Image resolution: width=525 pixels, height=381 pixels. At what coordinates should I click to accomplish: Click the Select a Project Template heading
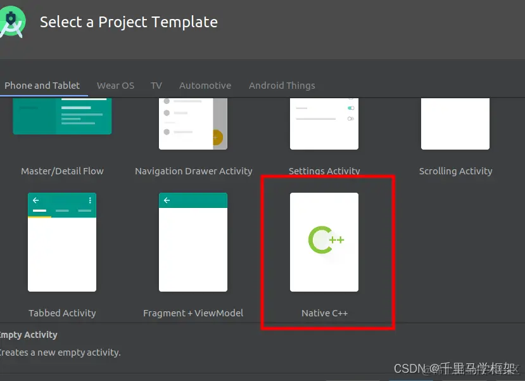pos(129,22)
